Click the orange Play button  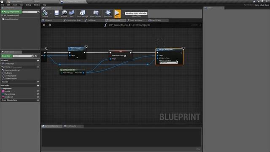coord(117,14)
